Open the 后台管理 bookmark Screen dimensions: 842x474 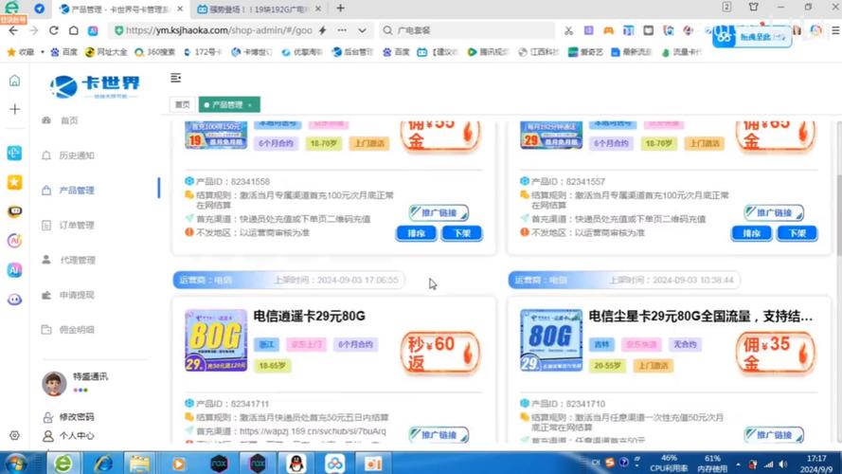(352, 52)
